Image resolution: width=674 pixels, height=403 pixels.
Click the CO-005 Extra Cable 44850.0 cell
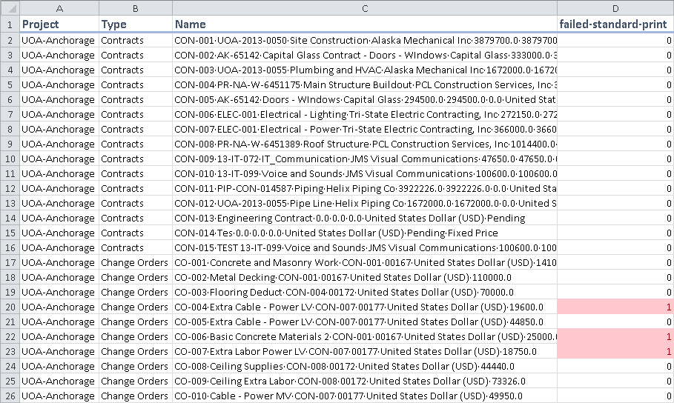click(365, 322)
